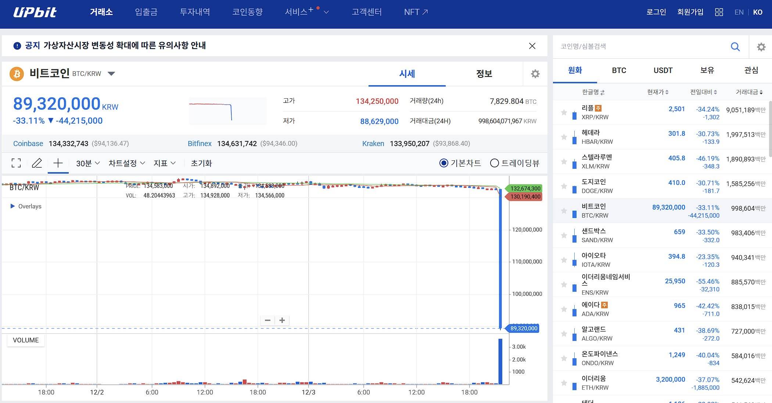The height and width of the screenshot is (403, 772).
Task: Open coin list settings gear
Action: click(761, 47)
